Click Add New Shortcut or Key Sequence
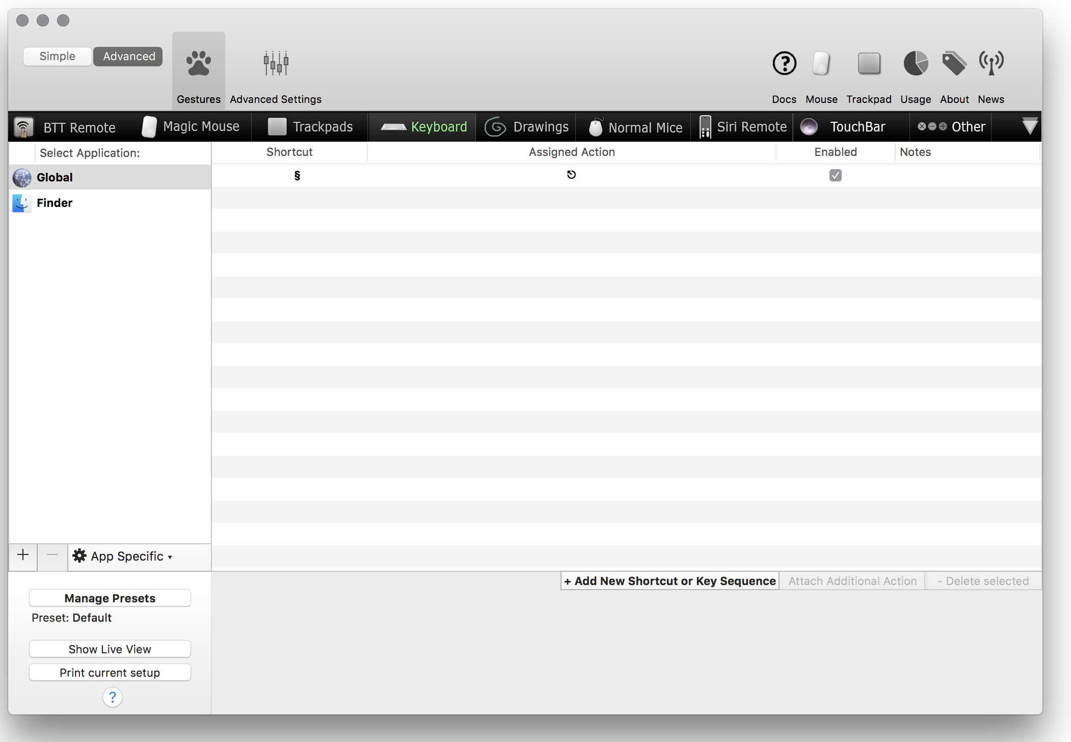This screenshot has width=1071, height=742. point(670,581)
